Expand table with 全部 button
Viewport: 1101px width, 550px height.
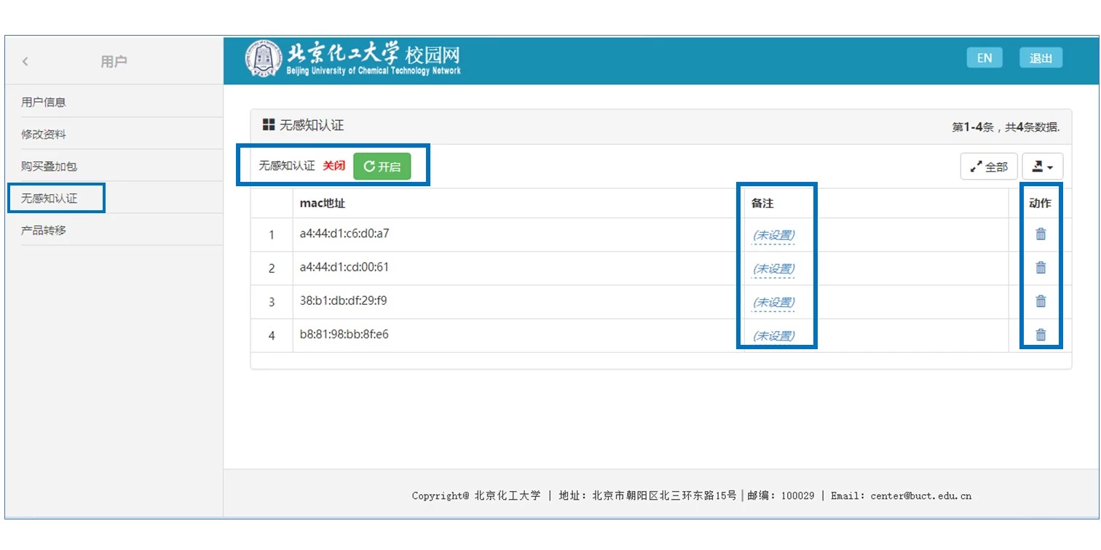point(988,167)
